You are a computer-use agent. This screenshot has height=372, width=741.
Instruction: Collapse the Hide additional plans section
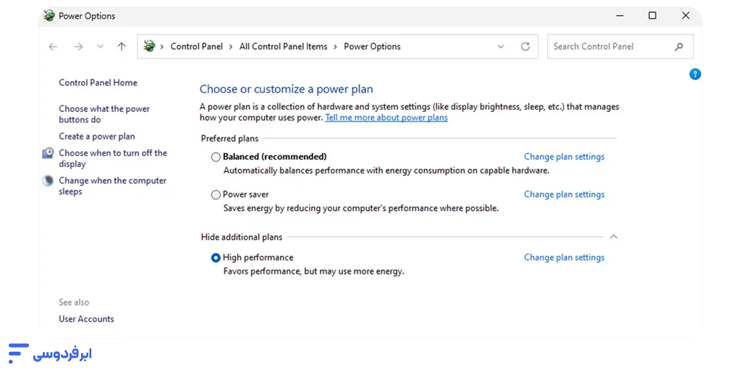click(614, 237)
